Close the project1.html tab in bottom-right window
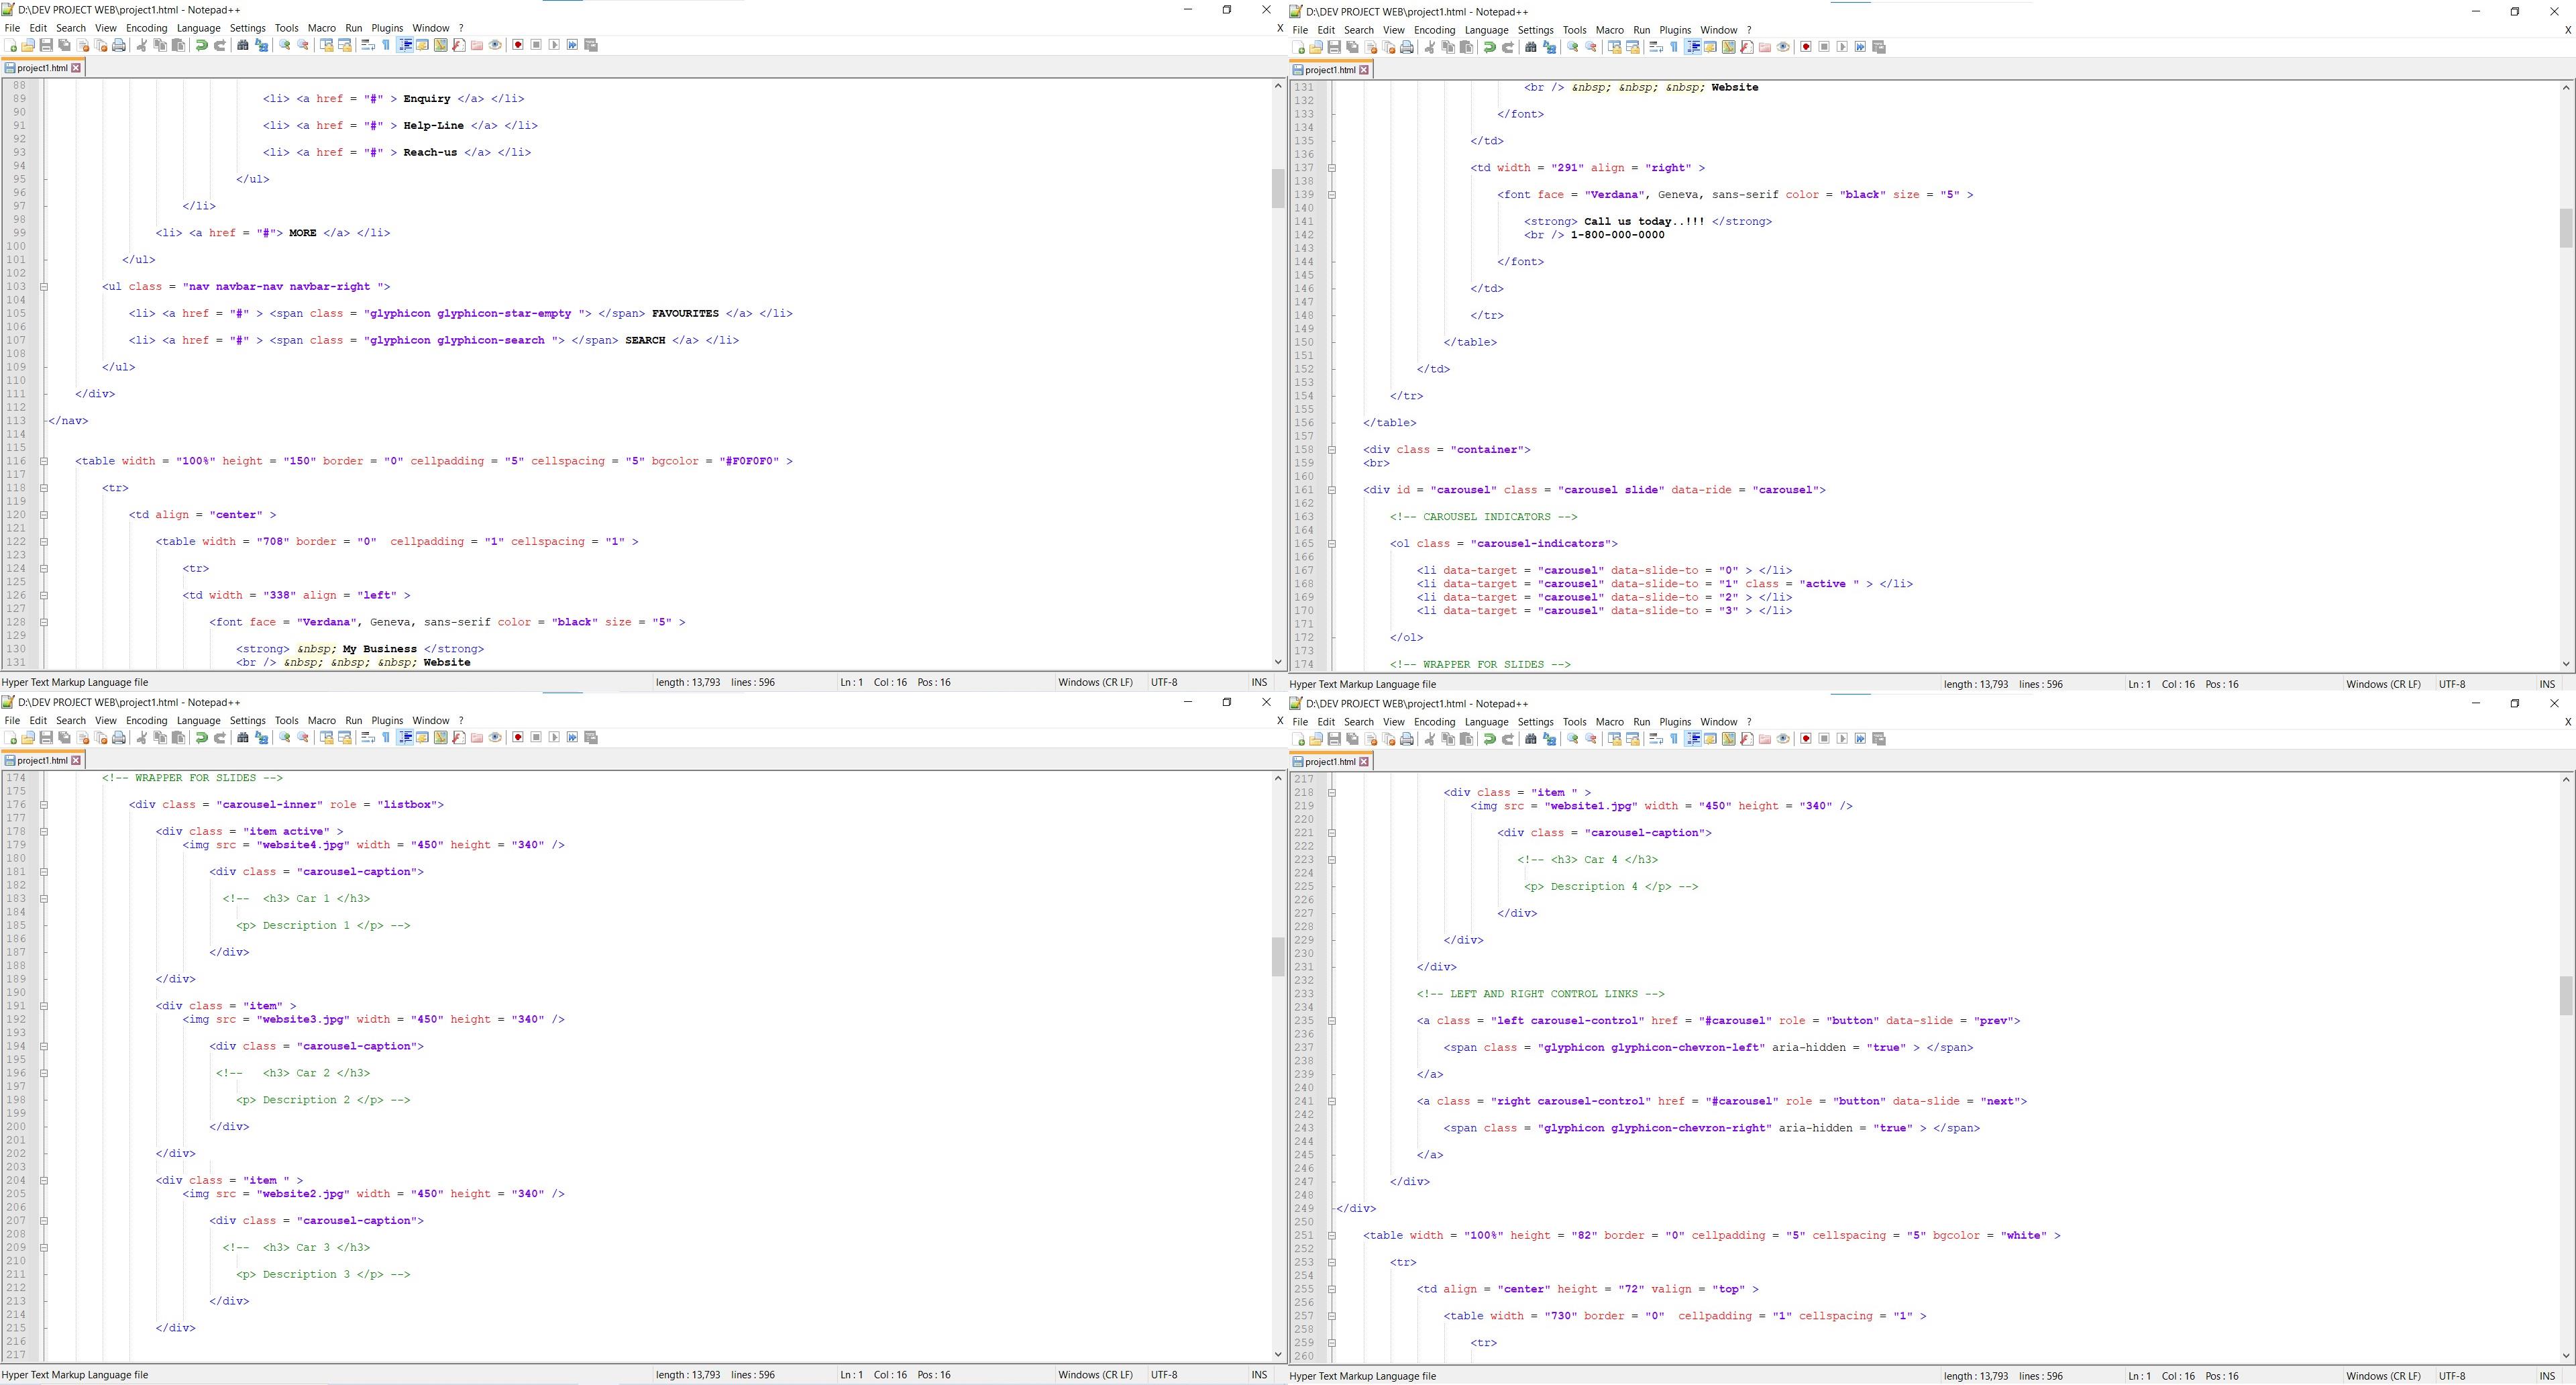The height and width of the screenshot is (1385, 2576). click(1364, 762)
